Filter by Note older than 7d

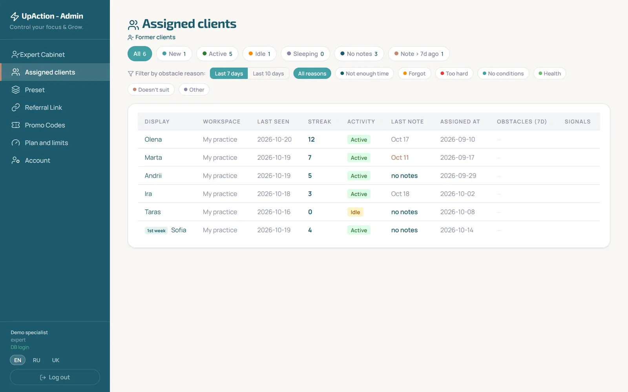pyautogui.click(x=419, y=54)
